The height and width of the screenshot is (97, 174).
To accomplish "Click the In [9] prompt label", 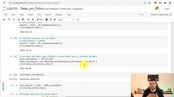I will pos(14,56).
